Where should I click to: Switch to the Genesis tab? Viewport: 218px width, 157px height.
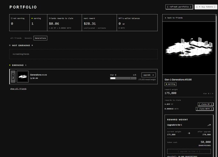28,38
